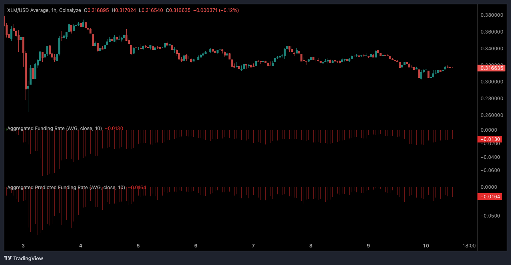Click the 0.380000 price axis label

click(x=492, y=15)
